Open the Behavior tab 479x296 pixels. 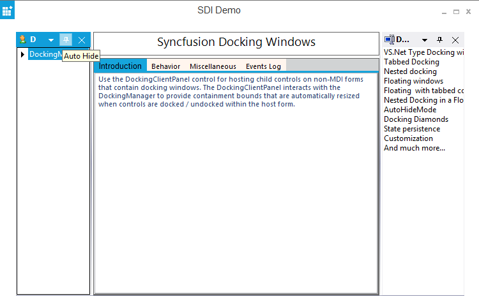(165, 66)
